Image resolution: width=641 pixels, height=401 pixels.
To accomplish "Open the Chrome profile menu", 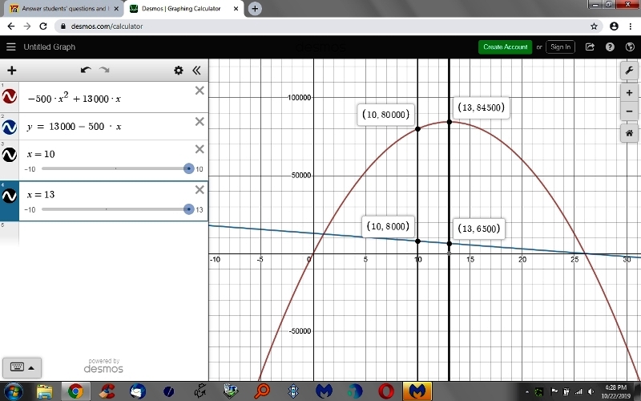I will coord(614,26).
